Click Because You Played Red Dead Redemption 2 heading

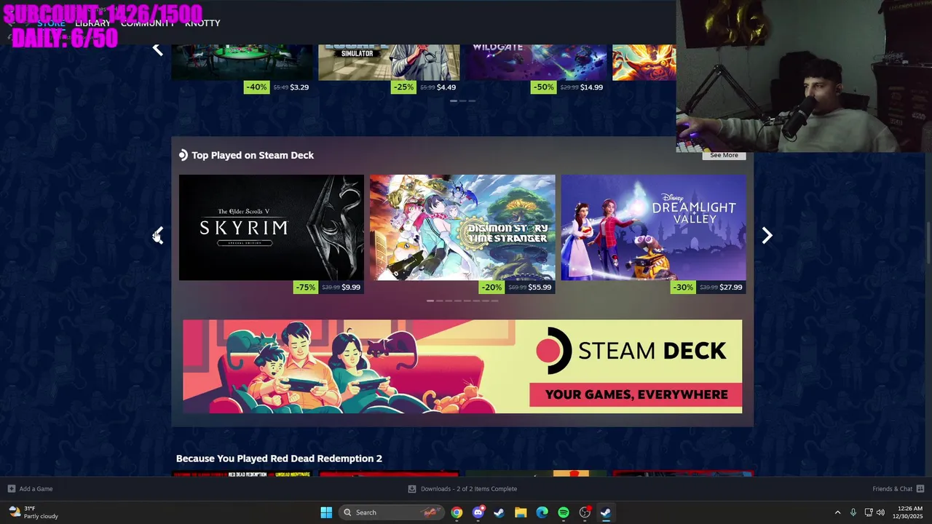(x=279, y=458)
